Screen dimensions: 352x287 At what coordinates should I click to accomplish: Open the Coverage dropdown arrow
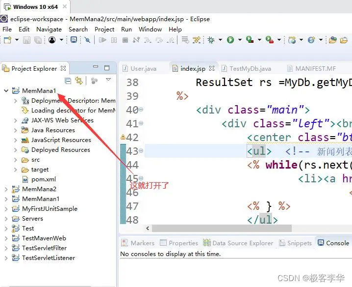point(259,40)
